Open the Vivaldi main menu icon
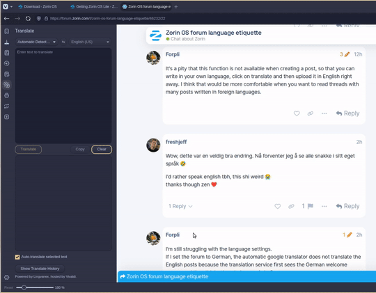The width and height of the screenshot is (376, 293). 6,7
